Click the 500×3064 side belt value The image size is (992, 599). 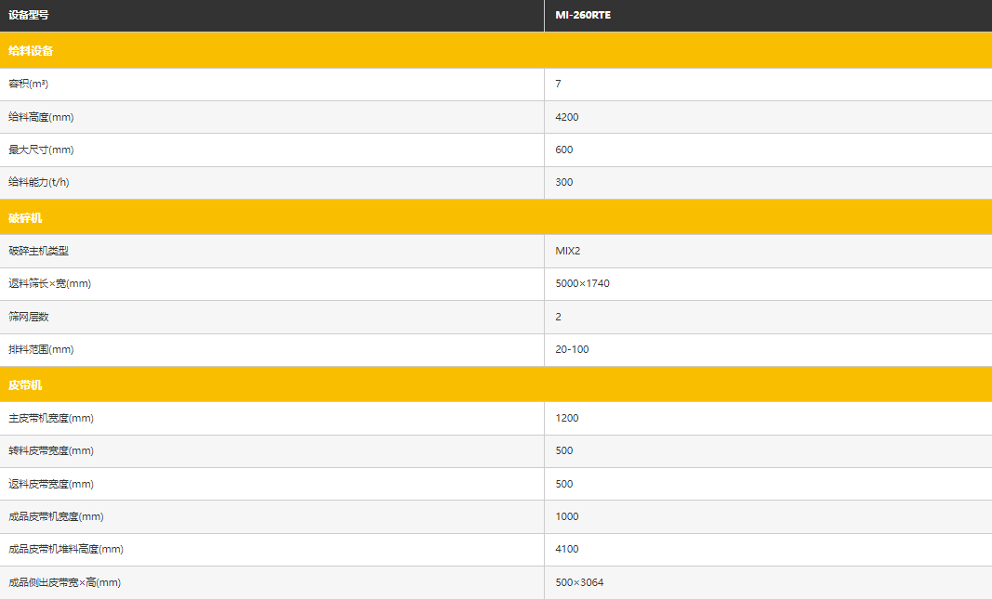[x=581, y=582]
